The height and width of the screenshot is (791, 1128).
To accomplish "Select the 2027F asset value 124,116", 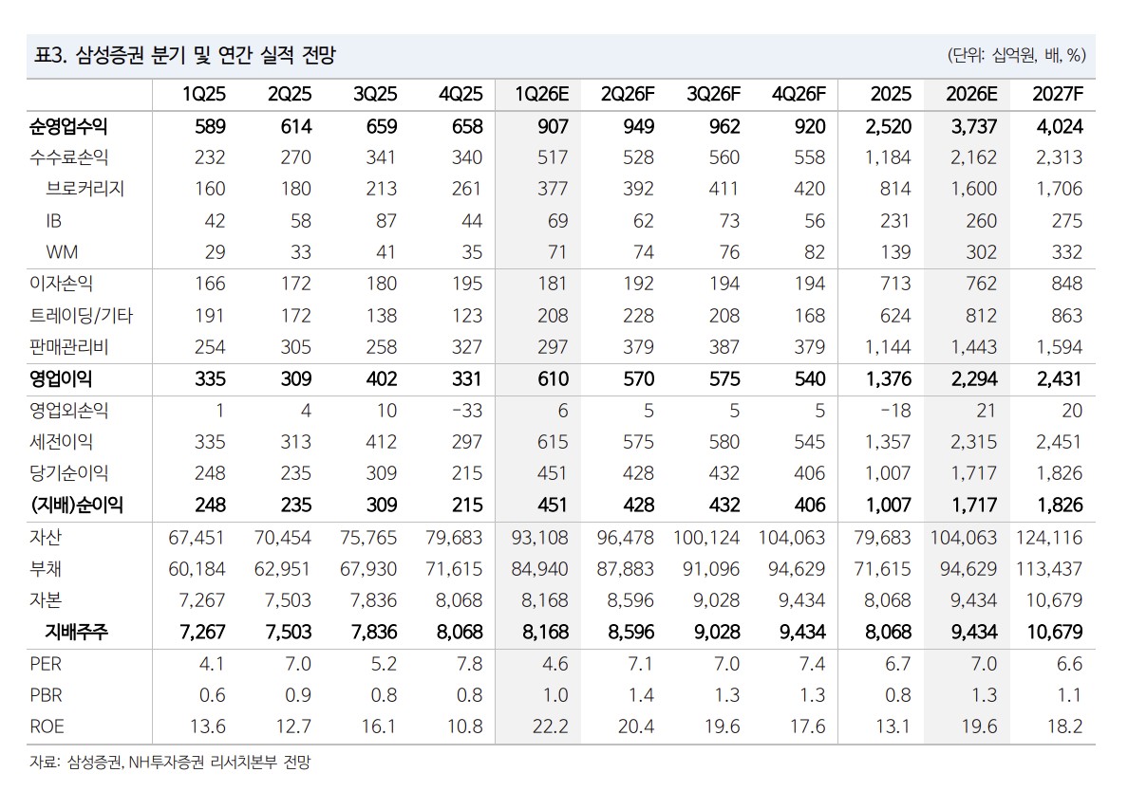I will pos(1049,538).
